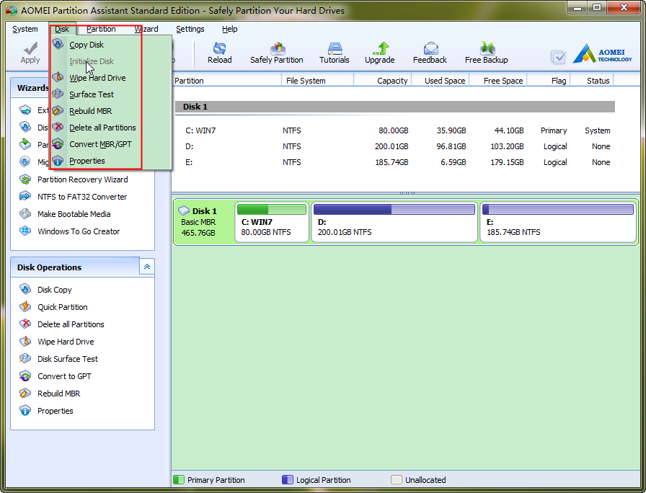646x493 pixels.
Task: Click the File System column header
Action: [317, 81]
